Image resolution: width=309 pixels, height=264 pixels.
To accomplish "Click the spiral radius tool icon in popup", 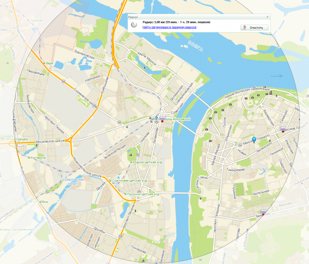I will point(134,25).
